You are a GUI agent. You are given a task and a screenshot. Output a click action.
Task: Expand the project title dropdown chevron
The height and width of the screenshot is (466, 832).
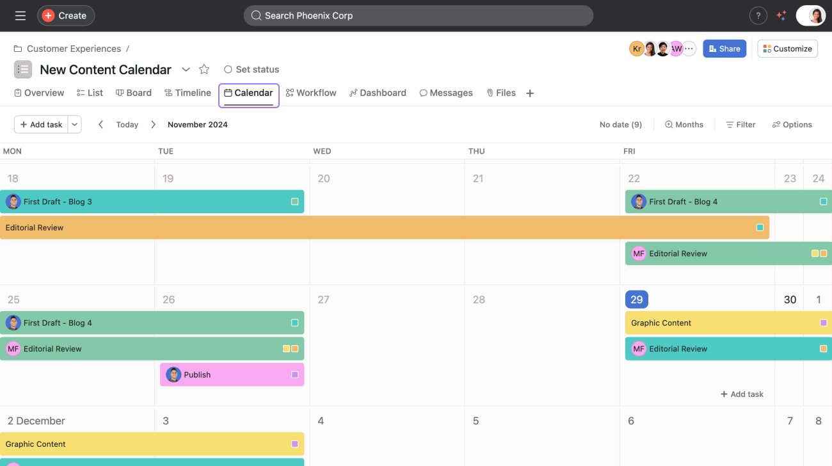coord(186,69)
